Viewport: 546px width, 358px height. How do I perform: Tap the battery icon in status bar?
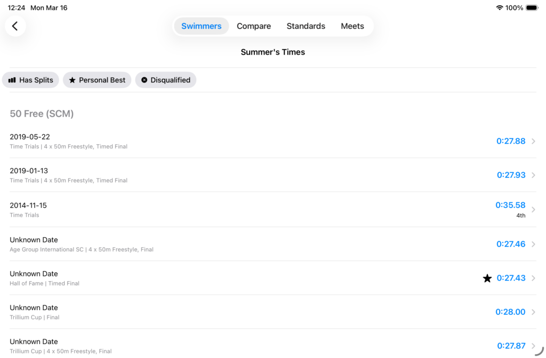(532, 8)
